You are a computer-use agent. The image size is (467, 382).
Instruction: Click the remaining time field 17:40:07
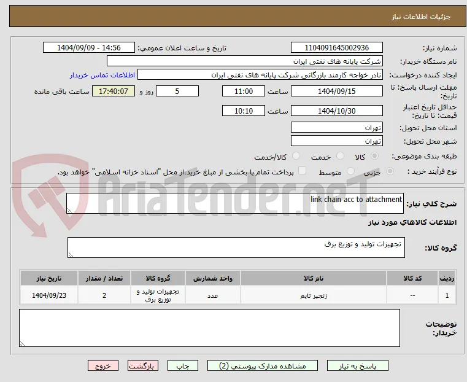pos(113,91)
